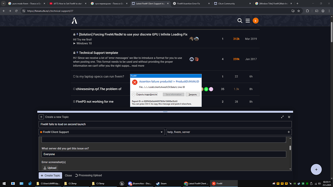The image size is (333, 187).
Task: Open the hamburger menu icon in header
Action: click(x=247, y=20)
